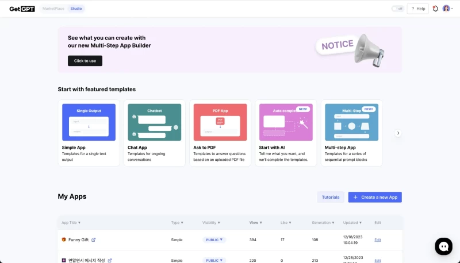Image resolution: width=460 pixels, height=263 pixels.
Task: Select the Chat App template thumbnail
Action: tap(155, 122)
